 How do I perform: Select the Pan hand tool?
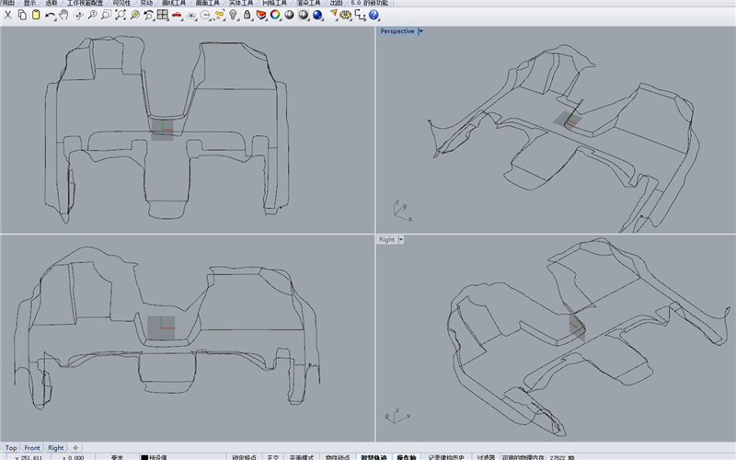point(63,16)
